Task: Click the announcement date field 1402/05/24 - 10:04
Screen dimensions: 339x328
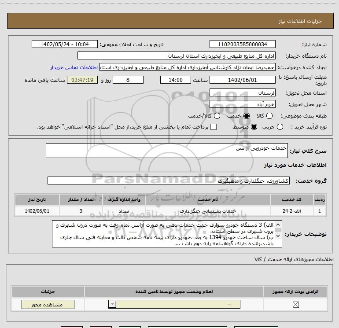Action: [65, 44]
